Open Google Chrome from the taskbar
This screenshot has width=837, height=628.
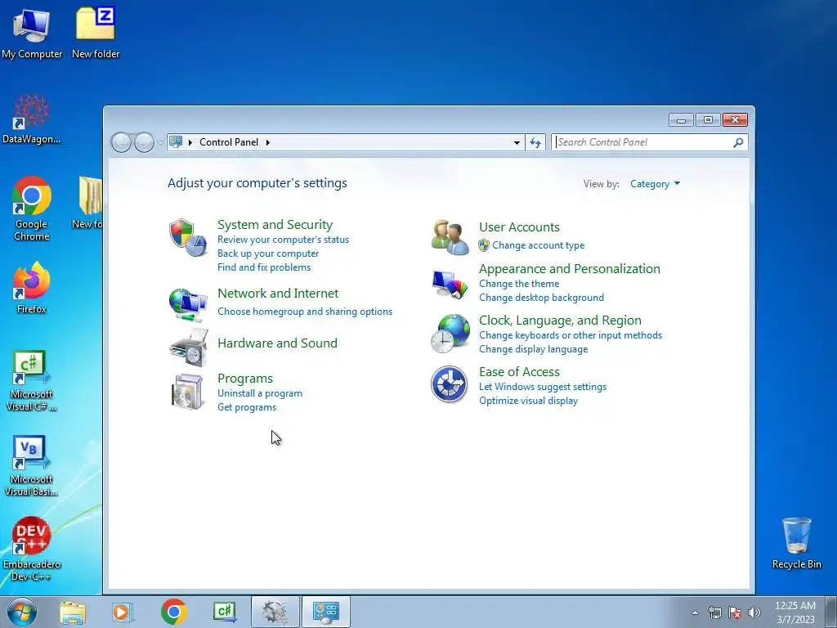[x=173, y=612]
